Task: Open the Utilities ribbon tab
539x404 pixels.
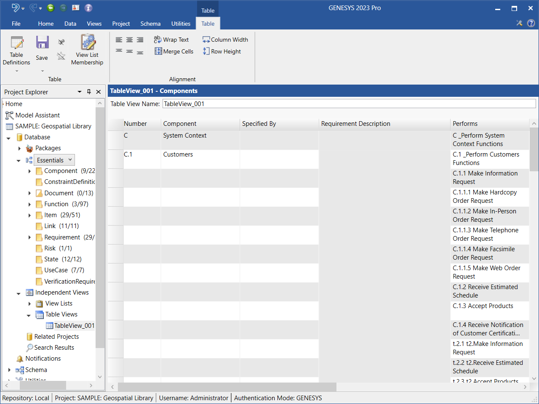Action: [181, 24]
